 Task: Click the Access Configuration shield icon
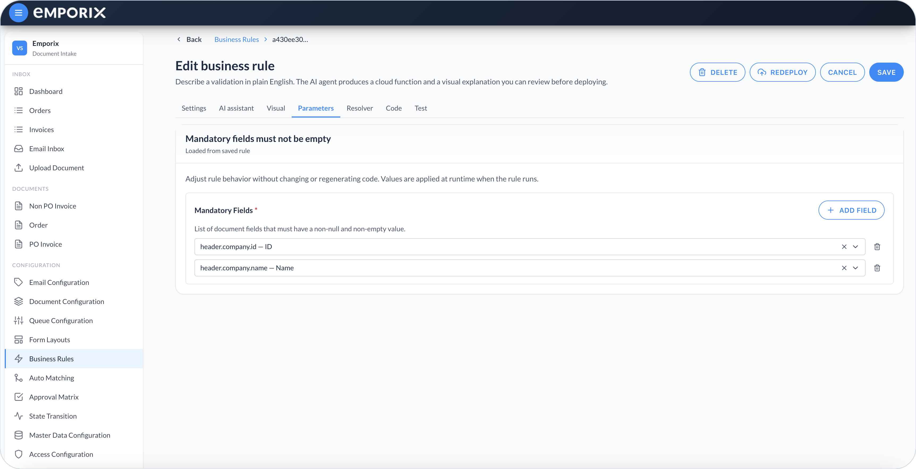[x=19, y=454]
